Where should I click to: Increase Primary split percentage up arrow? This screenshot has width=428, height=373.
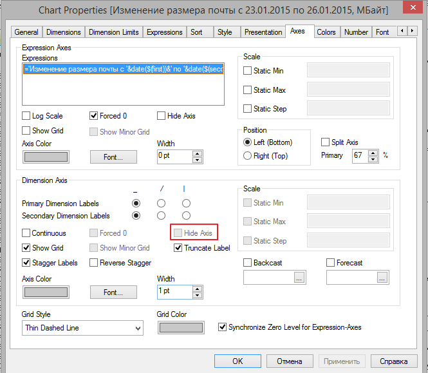pyautogui.click(x=373, y=153)
